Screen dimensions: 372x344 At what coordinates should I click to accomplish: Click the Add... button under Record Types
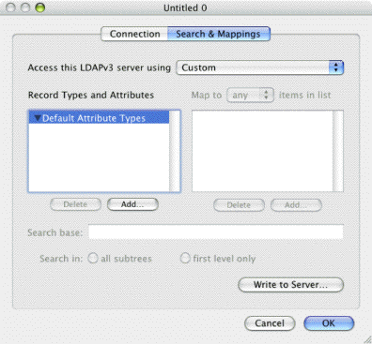[132, 204]
